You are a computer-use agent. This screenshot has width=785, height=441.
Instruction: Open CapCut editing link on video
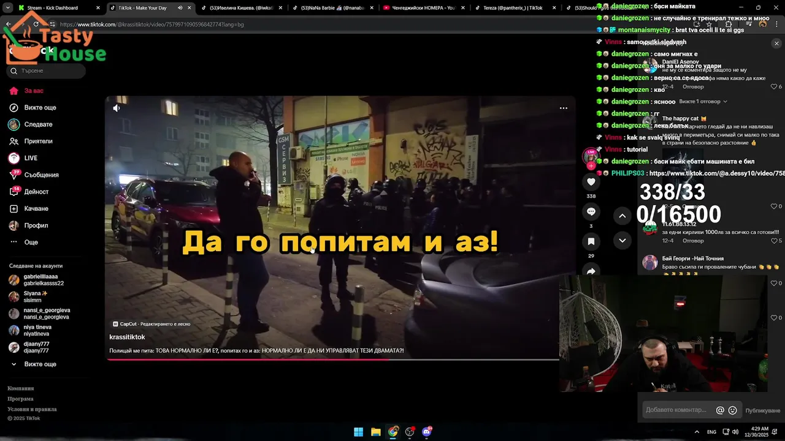click(x=152, y=324)
